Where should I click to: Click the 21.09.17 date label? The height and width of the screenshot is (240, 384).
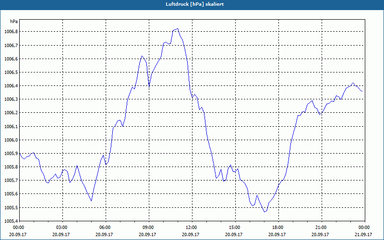[363, 234]
